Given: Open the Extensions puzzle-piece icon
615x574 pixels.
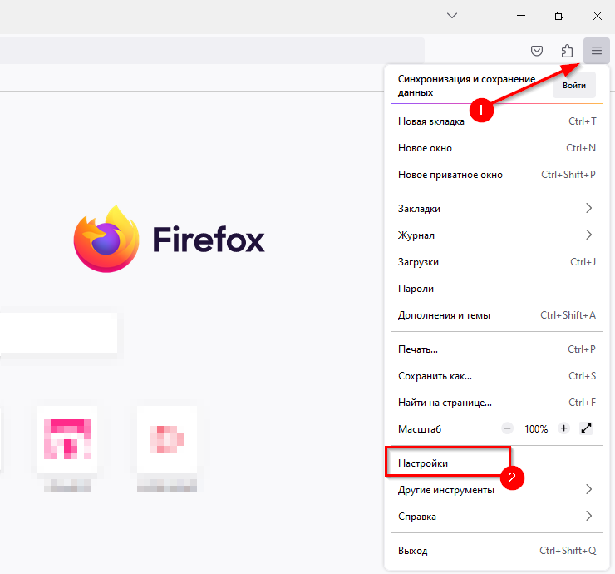Looking at the screenshot, I should (x=567, y=51).
